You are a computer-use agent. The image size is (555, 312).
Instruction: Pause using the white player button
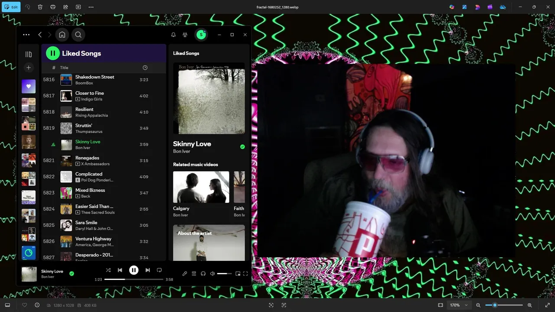pos(134,270)
